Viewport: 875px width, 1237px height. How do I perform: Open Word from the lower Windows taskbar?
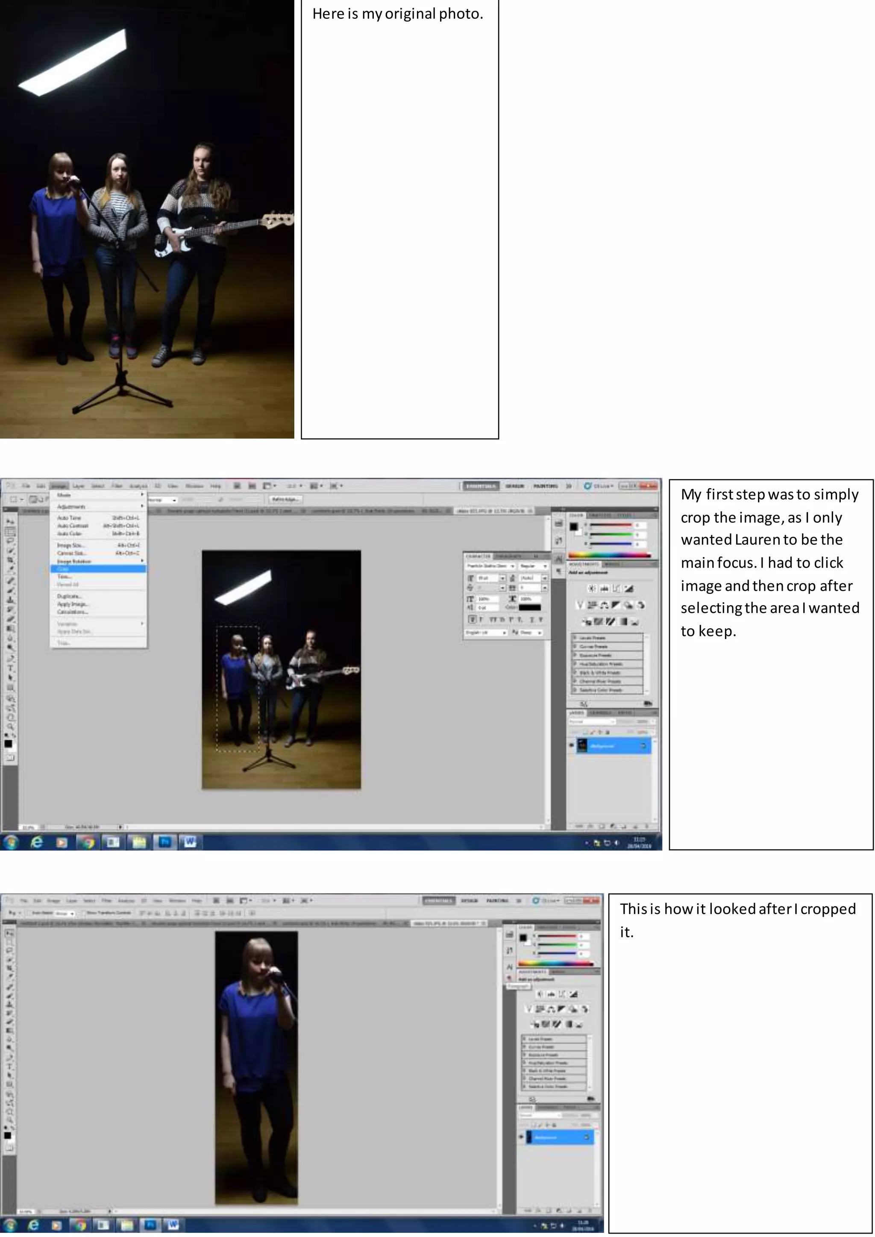tap(173, 1225)
